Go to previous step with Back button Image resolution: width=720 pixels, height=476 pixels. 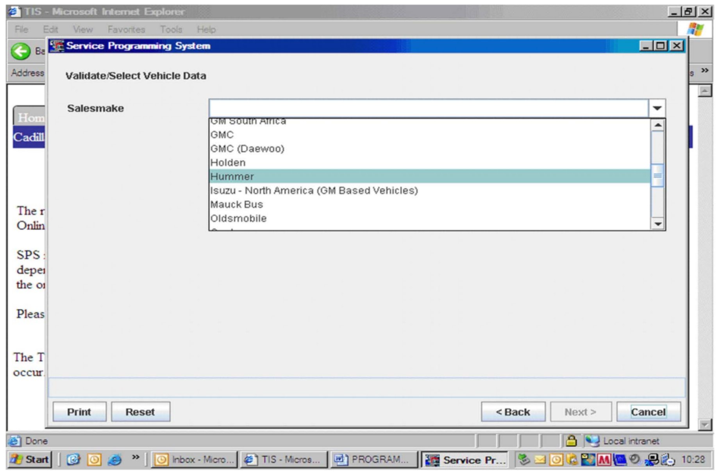point(513,412)
